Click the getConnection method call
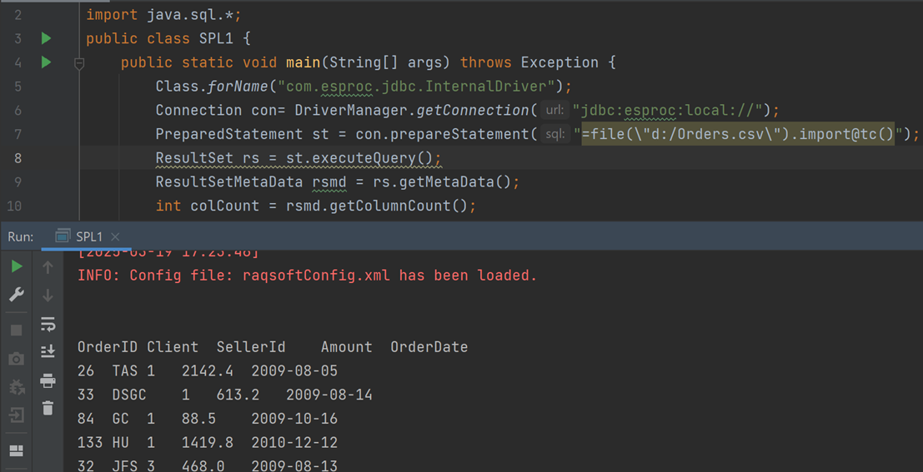 pyautogui.click(x=474, y=110)
